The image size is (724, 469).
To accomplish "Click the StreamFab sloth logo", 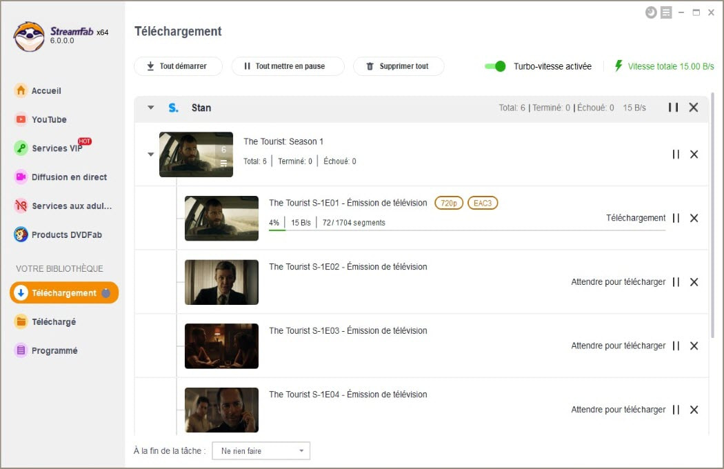I will point(29,37).
